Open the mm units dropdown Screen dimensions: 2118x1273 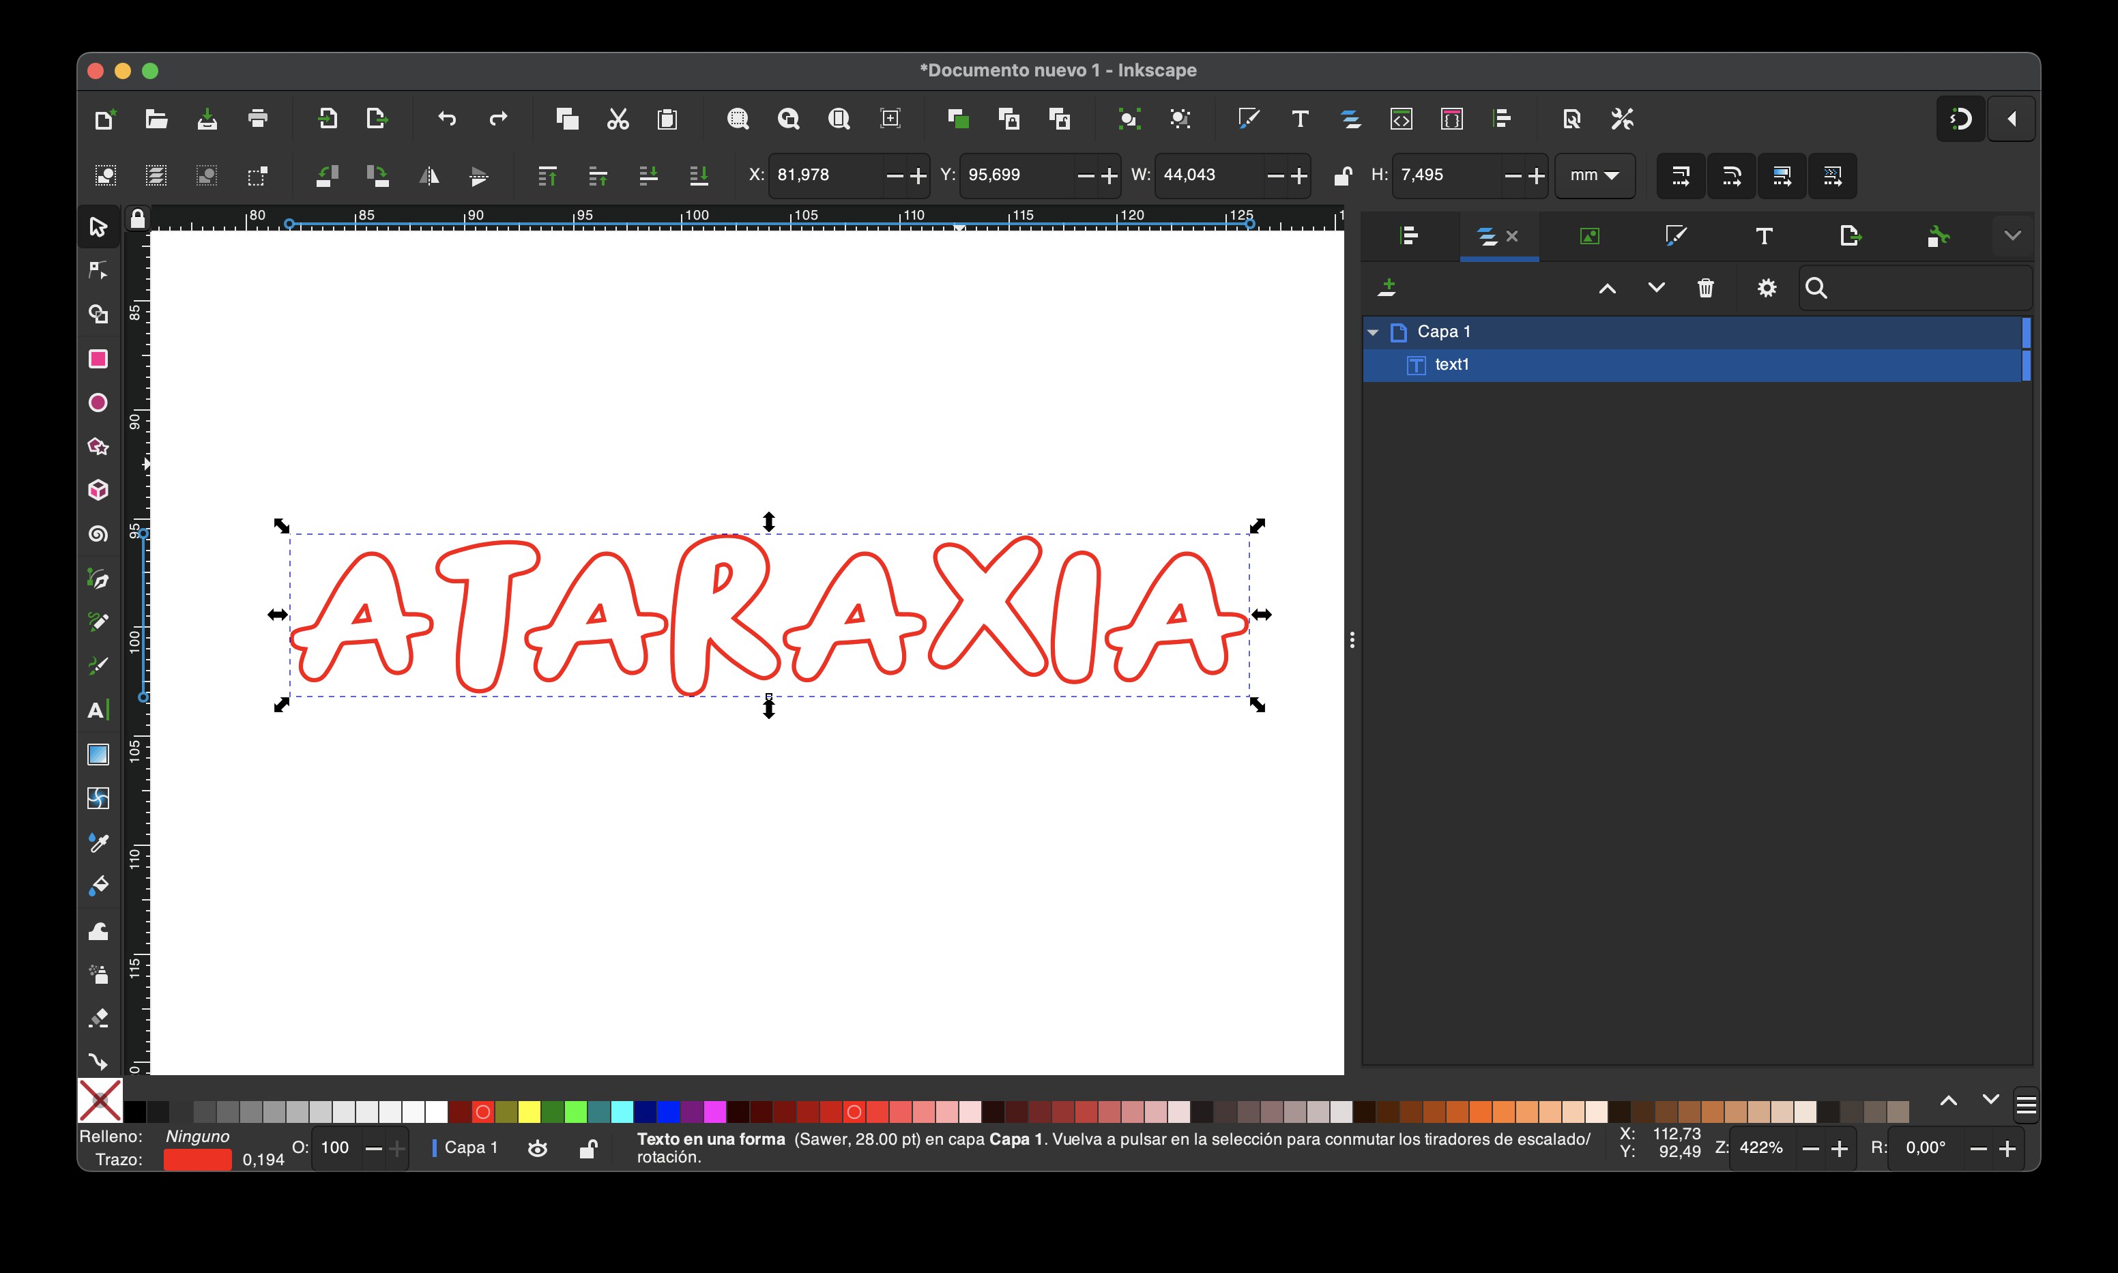pos(1594,175)
